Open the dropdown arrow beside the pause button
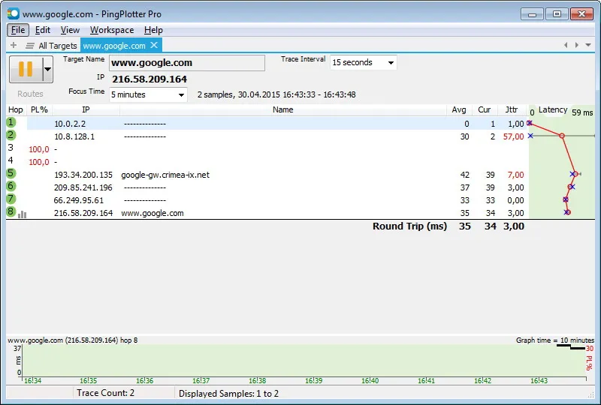 click(48, 69)
